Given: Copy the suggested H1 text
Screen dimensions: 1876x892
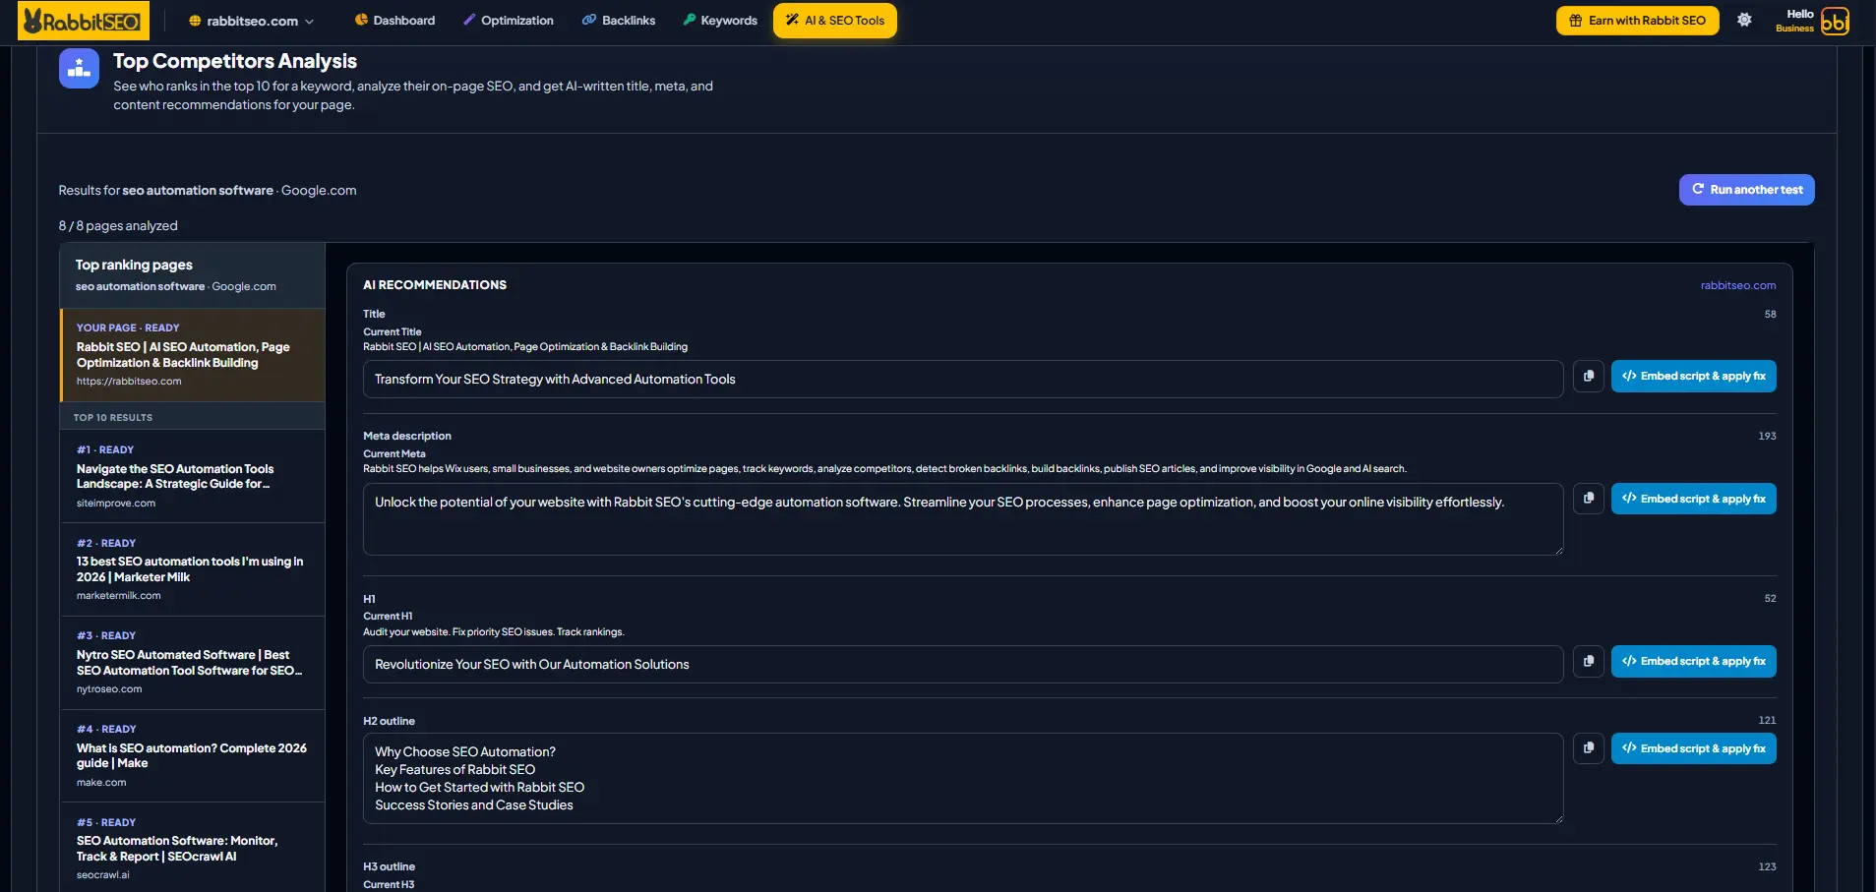Looking at the screenshot, I should pyautogui.click(x=1588, y=661).
